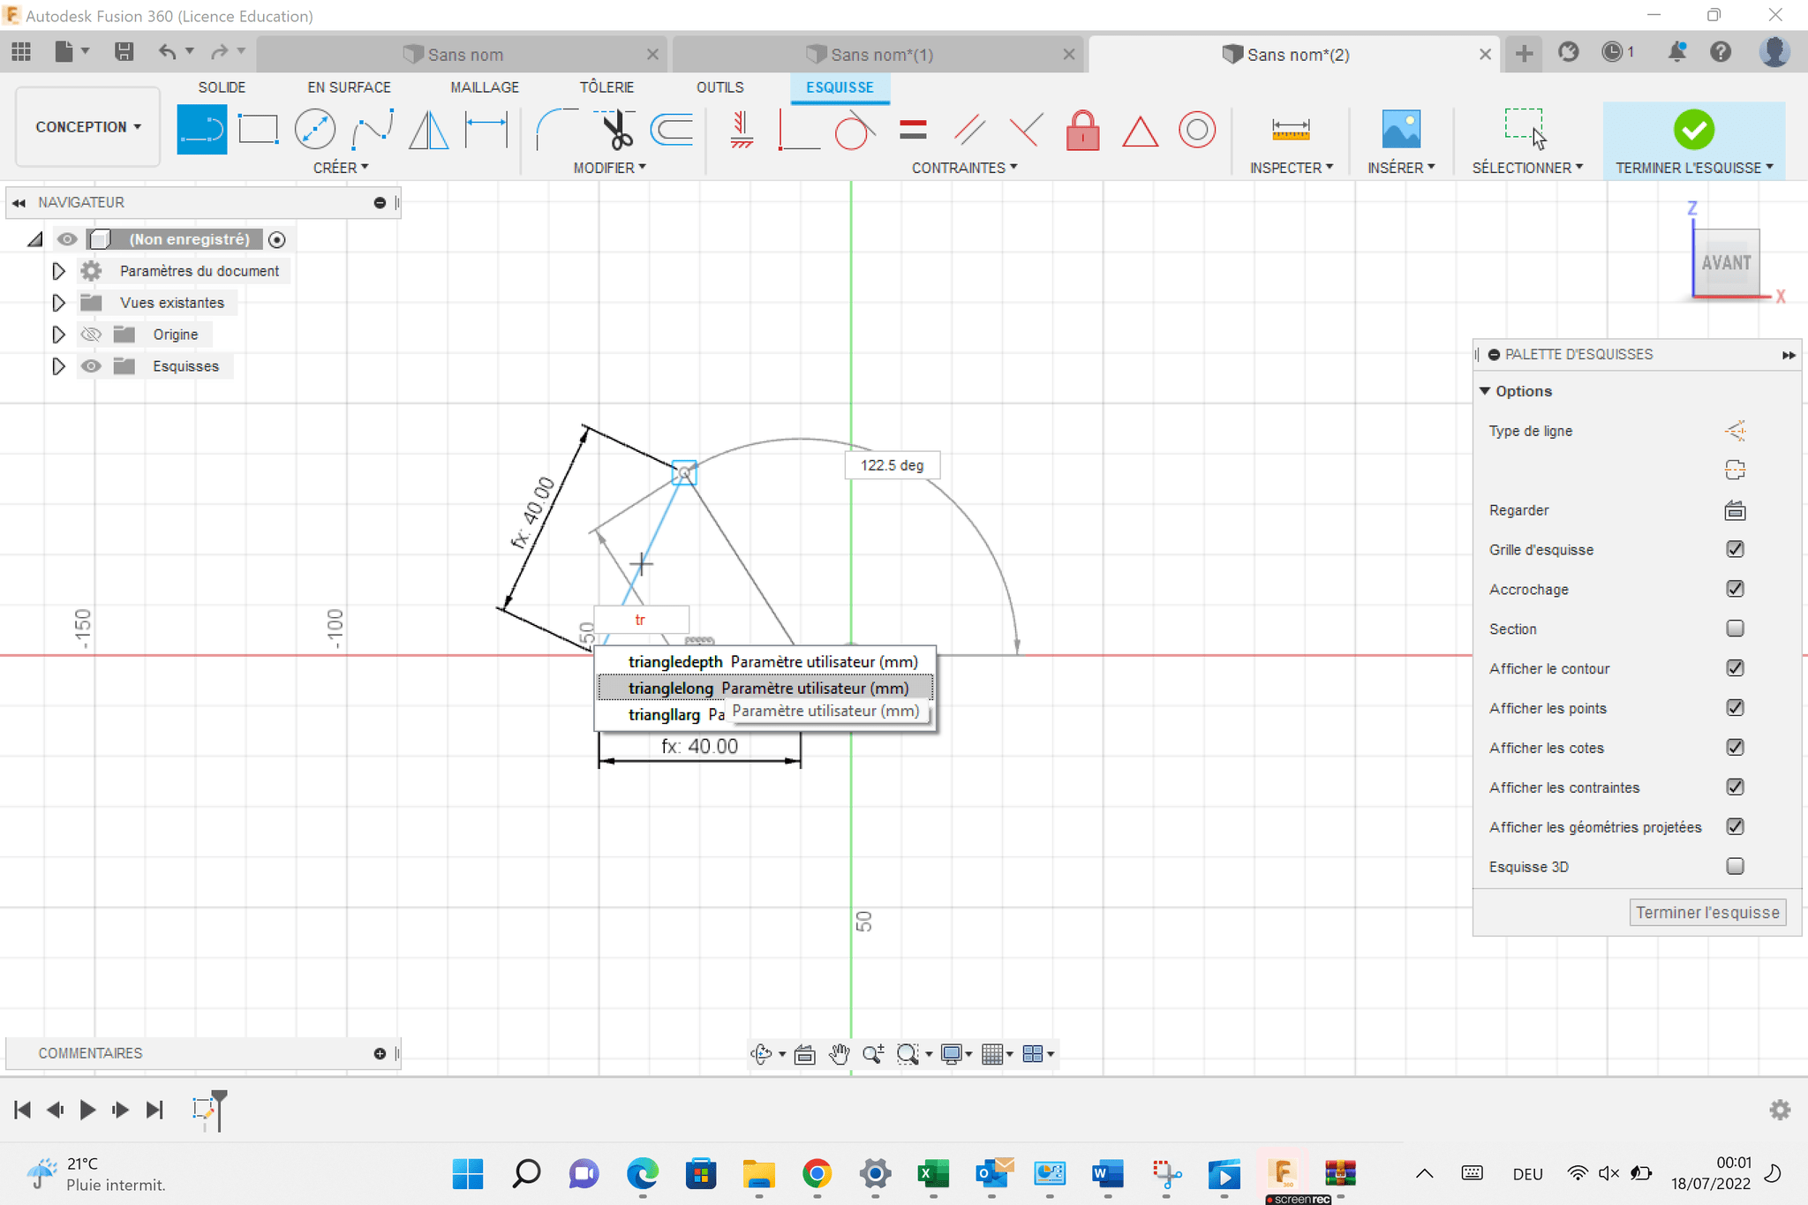Select the Mirror tool
1808x1205 pixels.
coord(429,130)
